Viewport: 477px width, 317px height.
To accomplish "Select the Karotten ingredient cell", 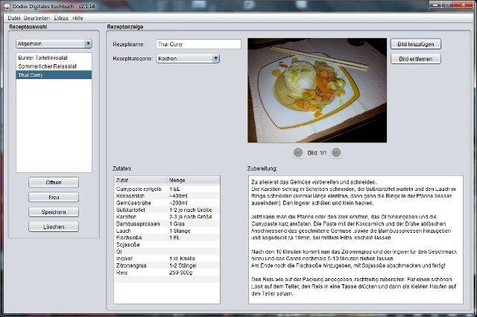I will pyautogui.click(x=141, y=217).
